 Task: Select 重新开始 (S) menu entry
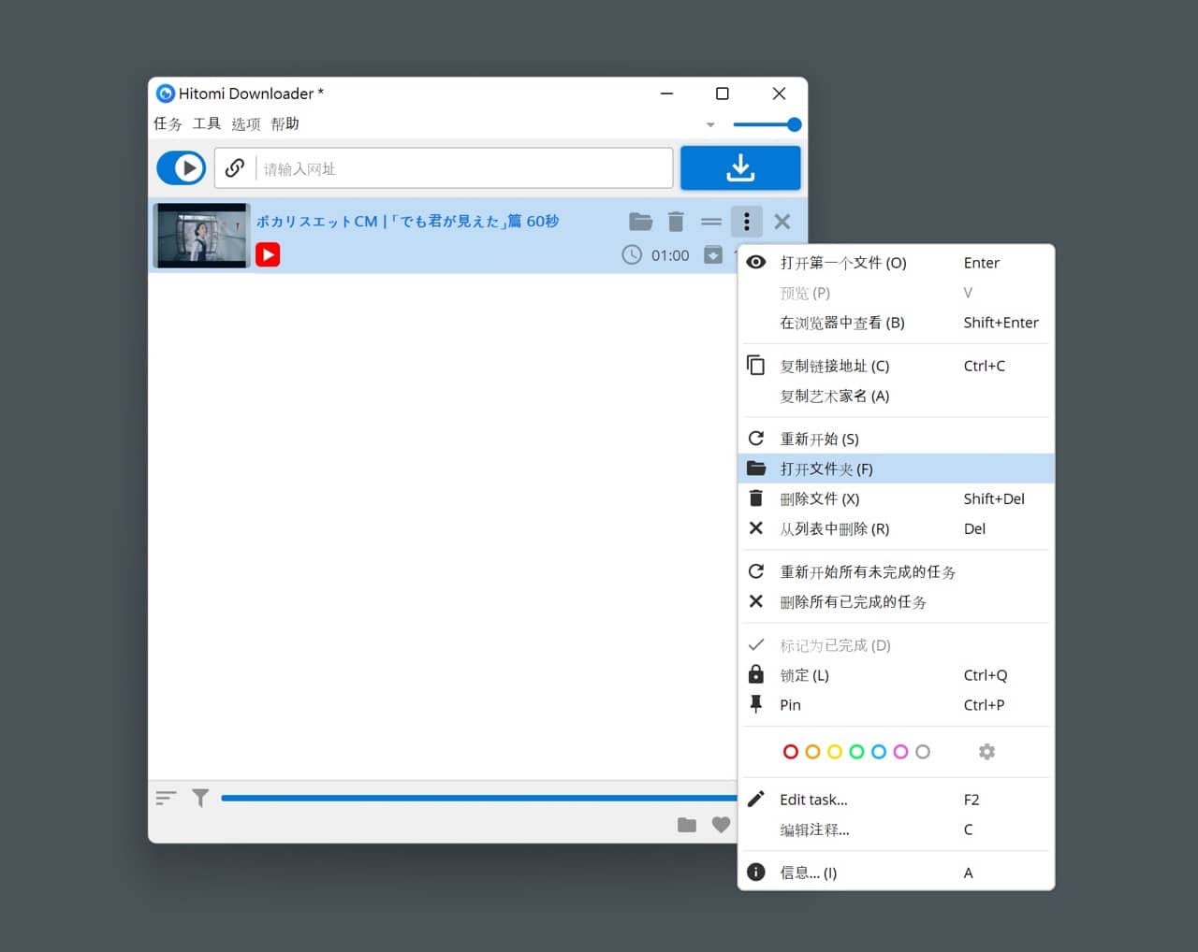pos(896,439)
